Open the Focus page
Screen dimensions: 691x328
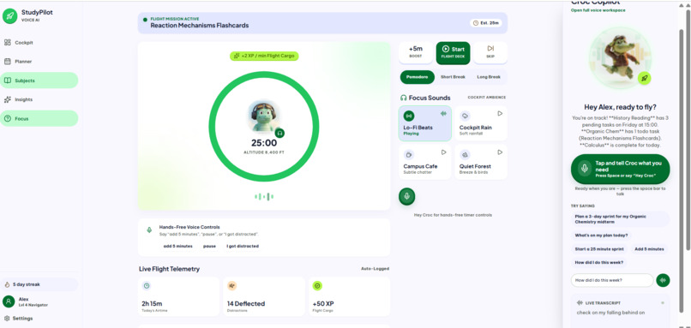pyautogui.click(x=39, y=118)
